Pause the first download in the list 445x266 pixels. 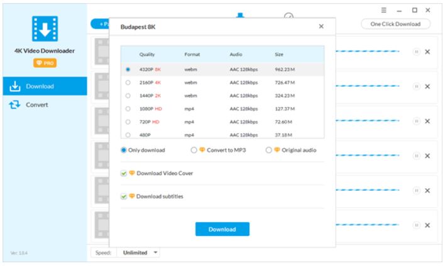(416, 52)
